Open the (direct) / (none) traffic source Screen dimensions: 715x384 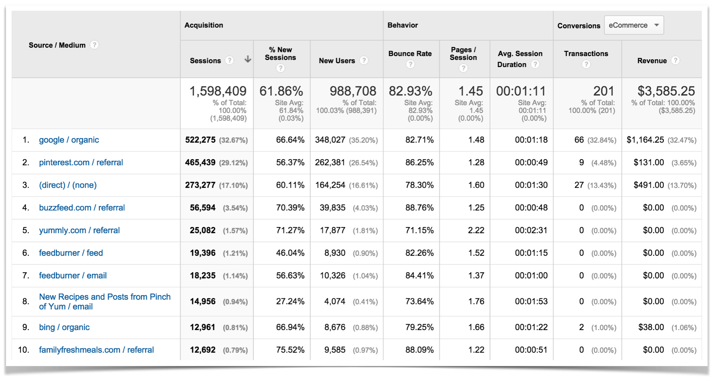(67, 185)
